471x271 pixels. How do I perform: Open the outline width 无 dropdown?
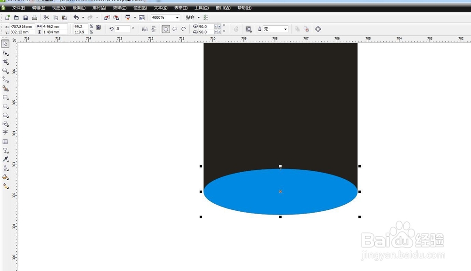coord(285,29)
